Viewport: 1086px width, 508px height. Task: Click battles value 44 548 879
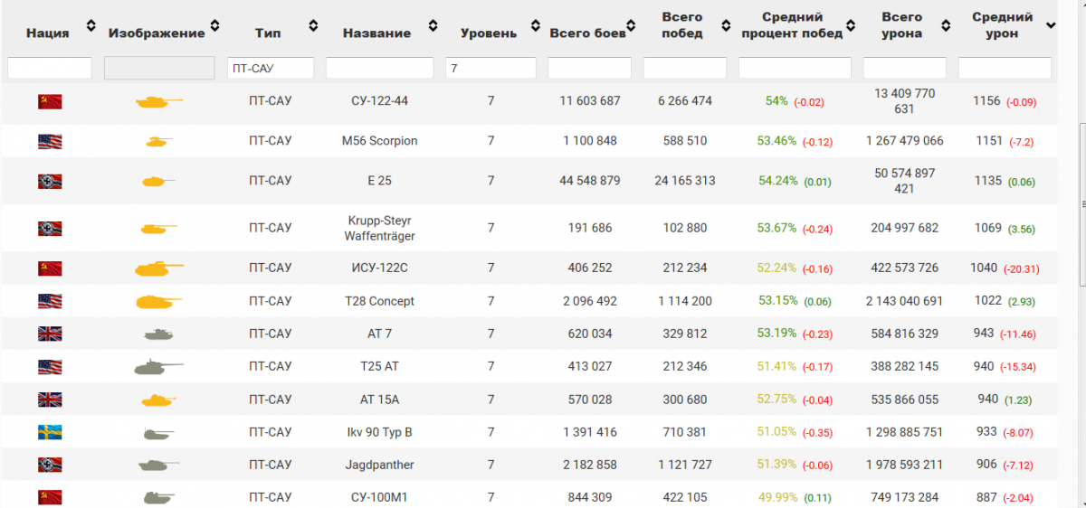(x=590, y=181)
